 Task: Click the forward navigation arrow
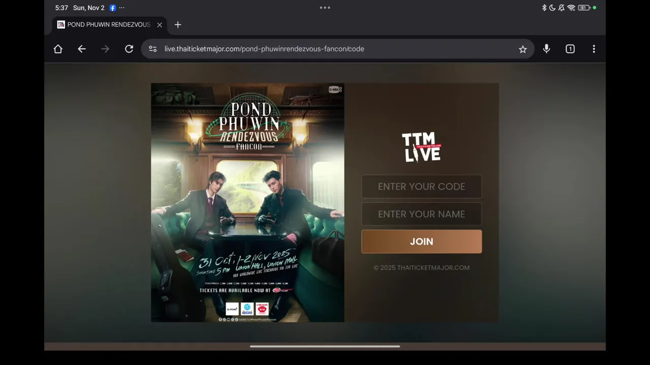(x=105, y=49)
